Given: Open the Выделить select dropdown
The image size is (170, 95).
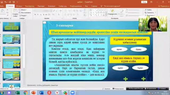Looking at the screenshot, I should pyautogui.click(x=150, y=15).
